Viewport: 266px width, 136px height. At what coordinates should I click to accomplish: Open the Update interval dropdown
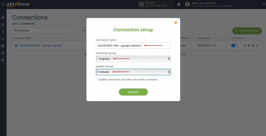tap(133, 72)
